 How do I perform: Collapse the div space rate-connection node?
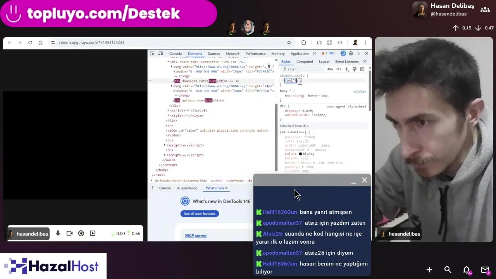point(169,62)
